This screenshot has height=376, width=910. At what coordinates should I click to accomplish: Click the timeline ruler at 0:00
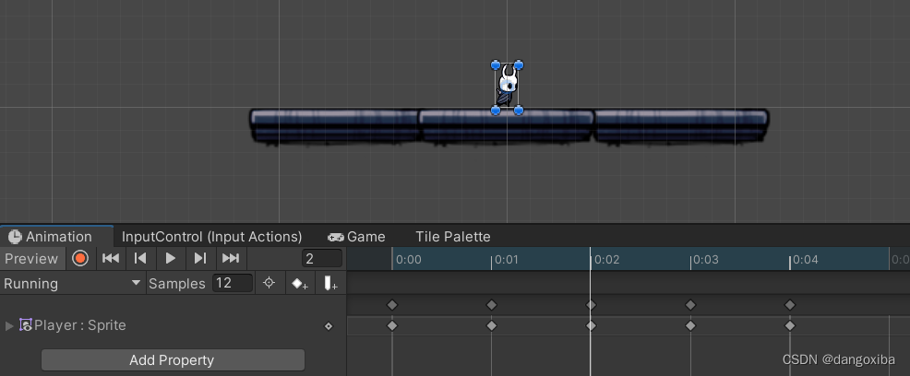pyautogui.click(x=409, y=260)
